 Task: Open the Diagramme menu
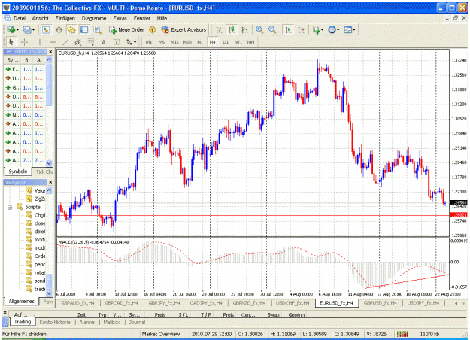94,18
